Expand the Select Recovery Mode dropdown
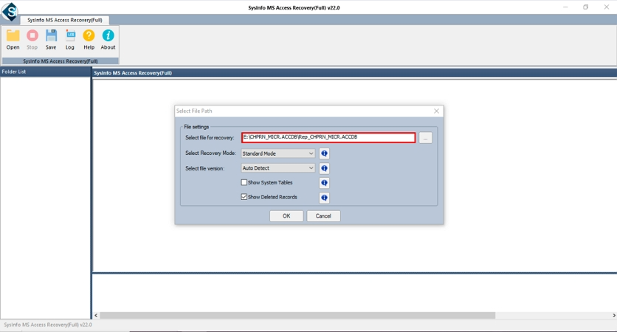 click(x=278, y=153)
